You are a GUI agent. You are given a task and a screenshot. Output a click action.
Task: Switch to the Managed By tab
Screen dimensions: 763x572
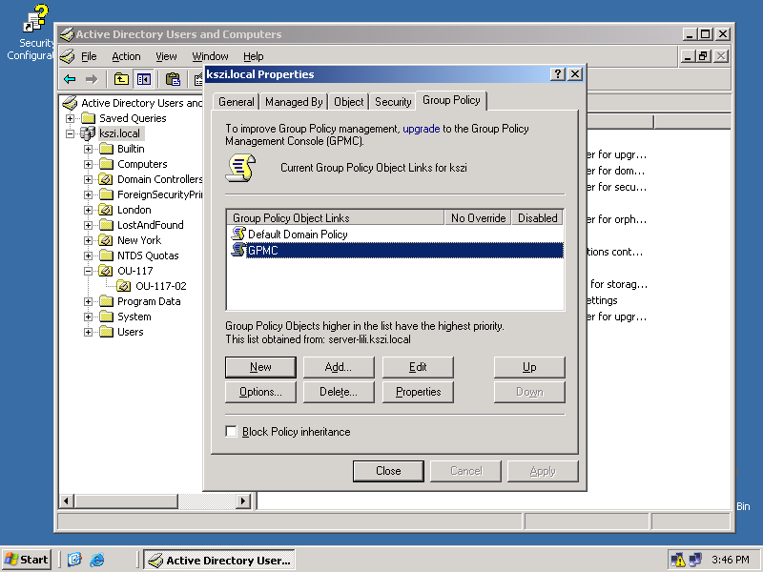[x=294, y=102]
